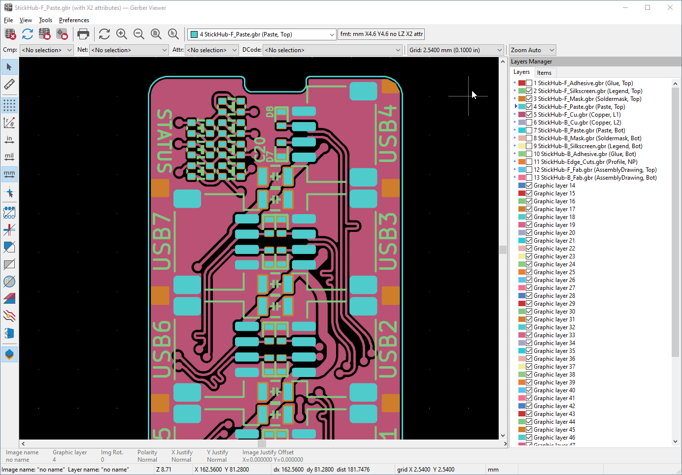Toggle grid visibility in the canvas
The width and height of the screenshot is (682, 475).
click(x=9, y=105)
